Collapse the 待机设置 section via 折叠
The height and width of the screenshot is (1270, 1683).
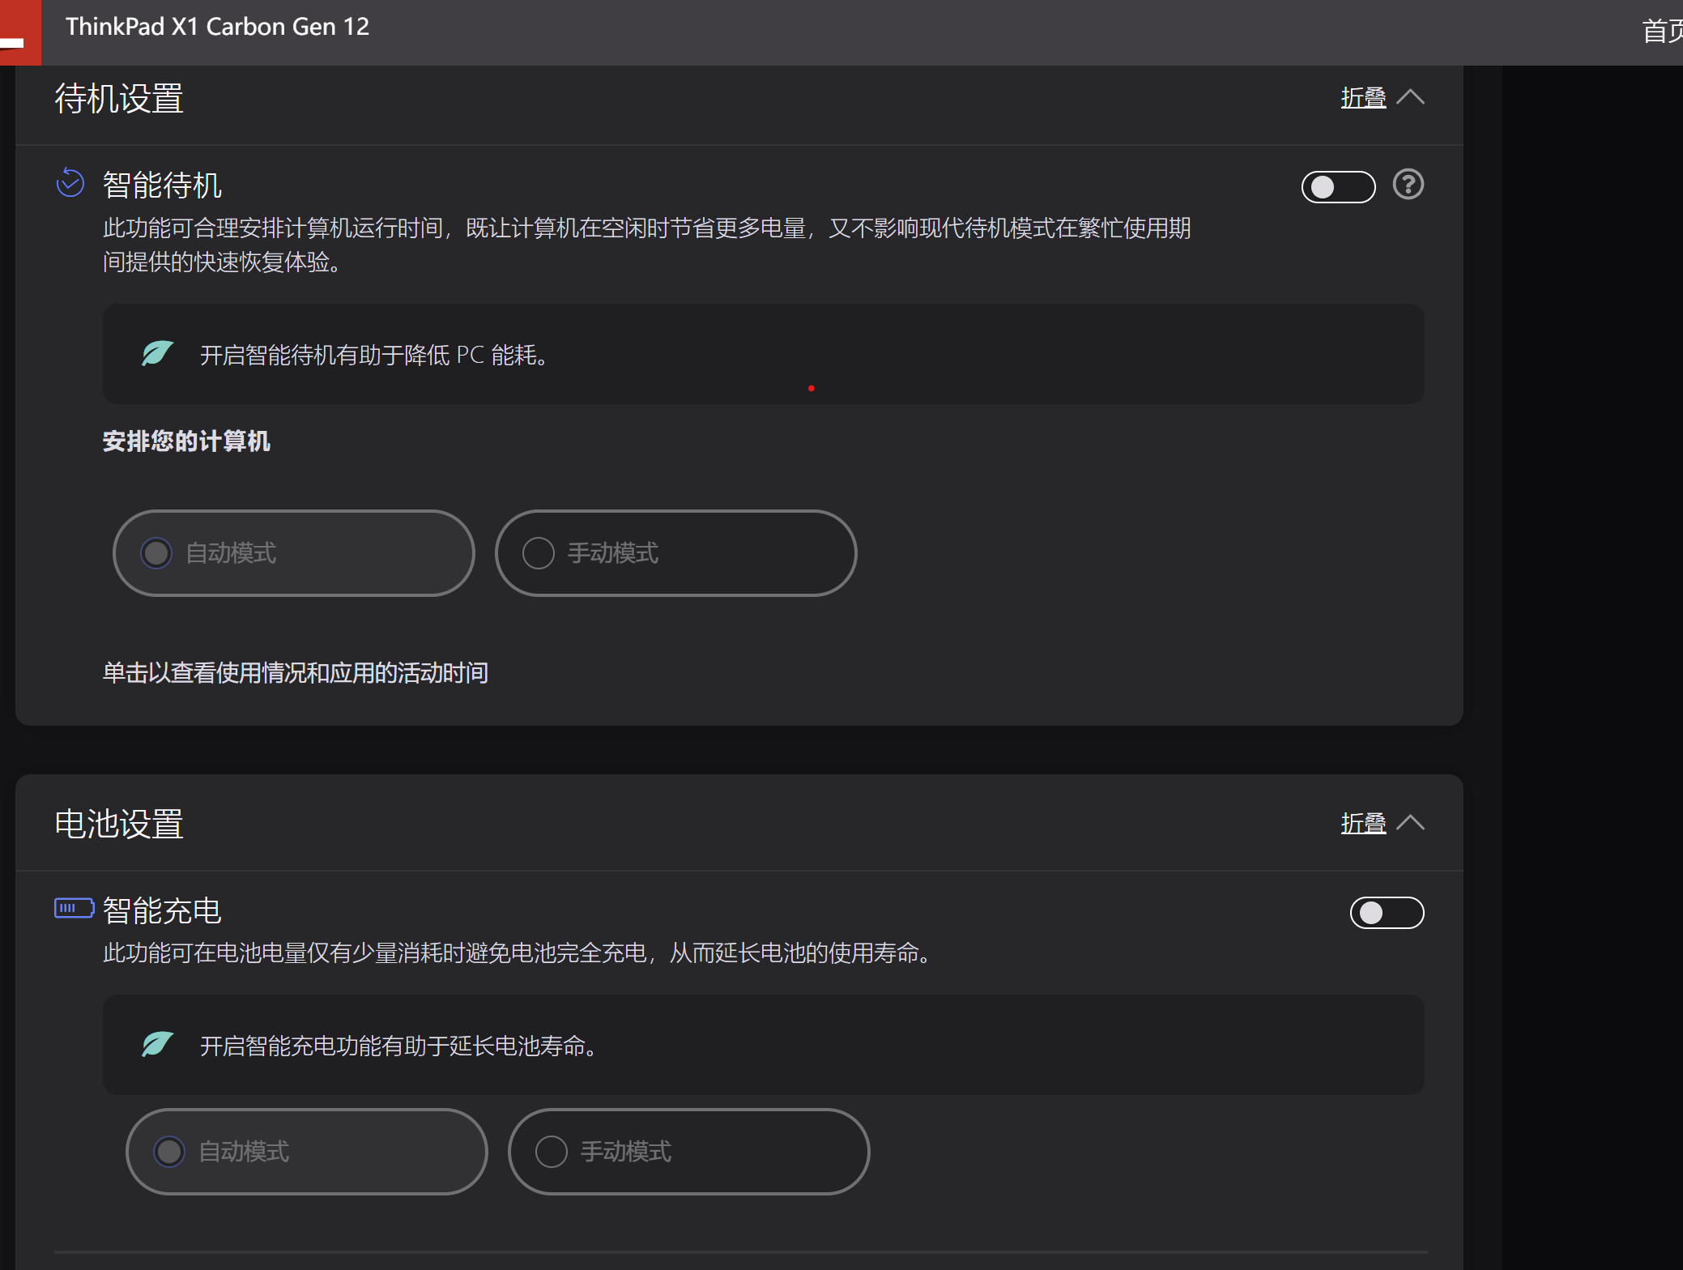pyautogui.click(x=1382, y=98)
